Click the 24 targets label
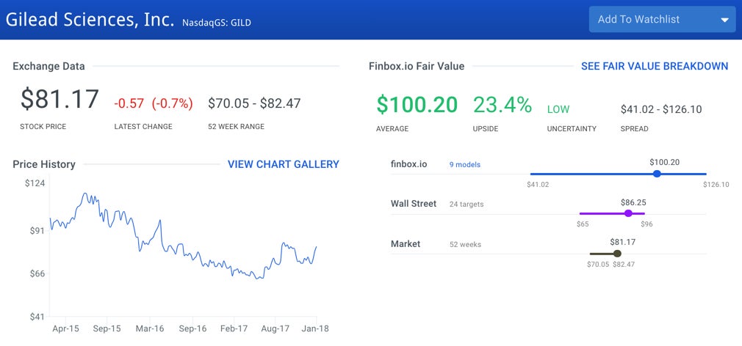The height and width of the screenshot is (346, 742). click(x=467, y=205)
